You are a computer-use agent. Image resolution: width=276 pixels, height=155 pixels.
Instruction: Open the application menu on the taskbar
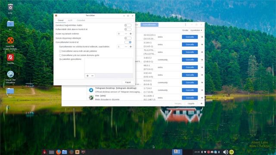click(x=45, y=152)
